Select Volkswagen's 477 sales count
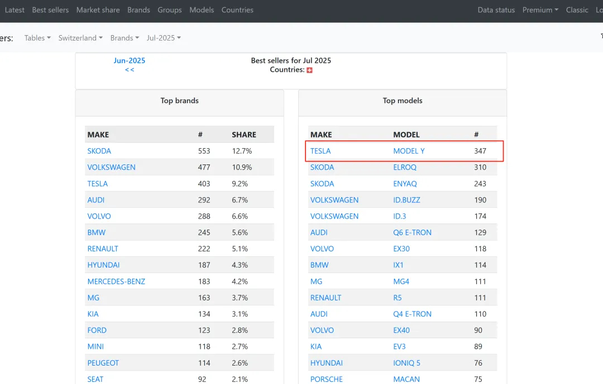This screenshot has width=603, height=384. click(x=204, y=167)
